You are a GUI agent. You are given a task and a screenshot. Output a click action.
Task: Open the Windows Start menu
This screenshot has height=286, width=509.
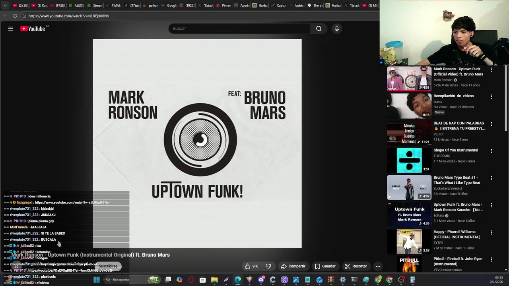96,280
